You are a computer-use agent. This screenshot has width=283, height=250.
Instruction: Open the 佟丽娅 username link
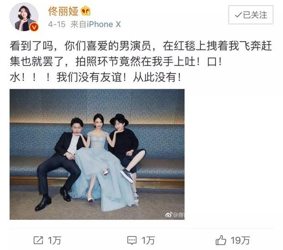(x=63, y=11)
